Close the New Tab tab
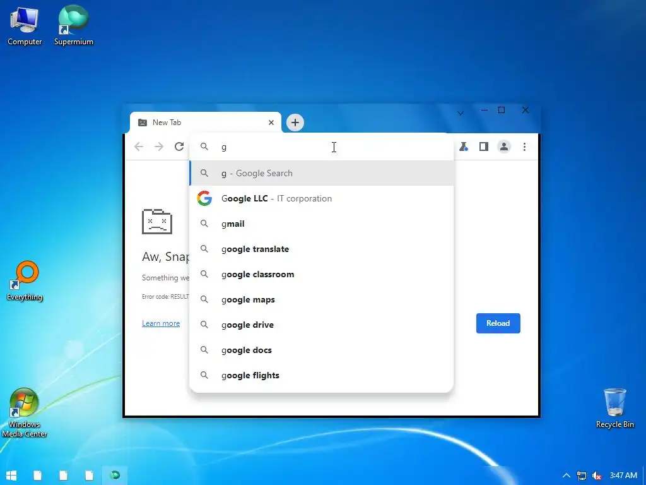 pyautogui.click(x=271, y=123)
